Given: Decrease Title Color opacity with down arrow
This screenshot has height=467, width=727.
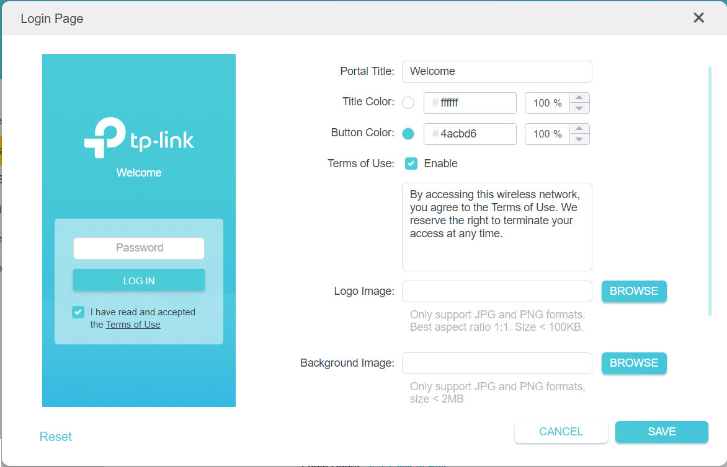Looking at the screenshot, I should click(579, 108).
